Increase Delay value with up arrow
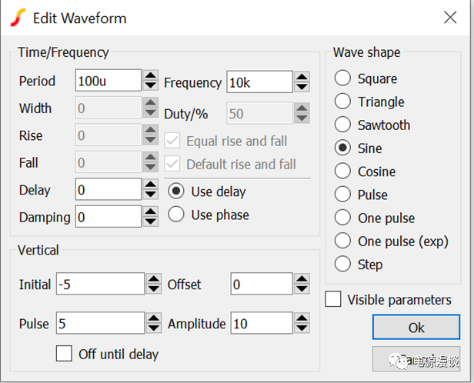474x383 pixels. pos(151,185)
